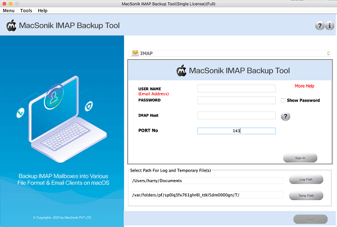
Task: Click the copyright text by MacSonik PVT. LTD.
Action: click(x=62, y=217)
